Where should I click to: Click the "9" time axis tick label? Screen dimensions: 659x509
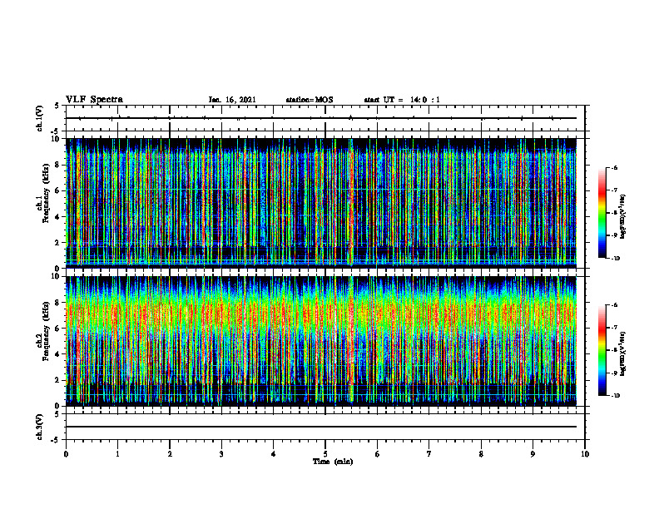coord(533,454)
